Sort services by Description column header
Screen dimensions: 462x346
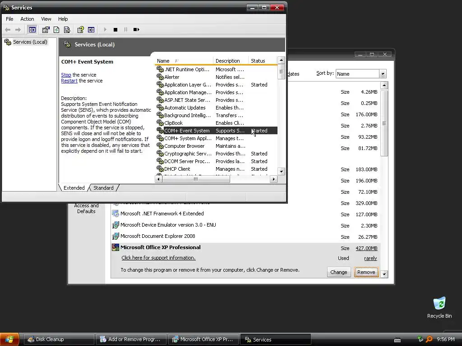231,61
